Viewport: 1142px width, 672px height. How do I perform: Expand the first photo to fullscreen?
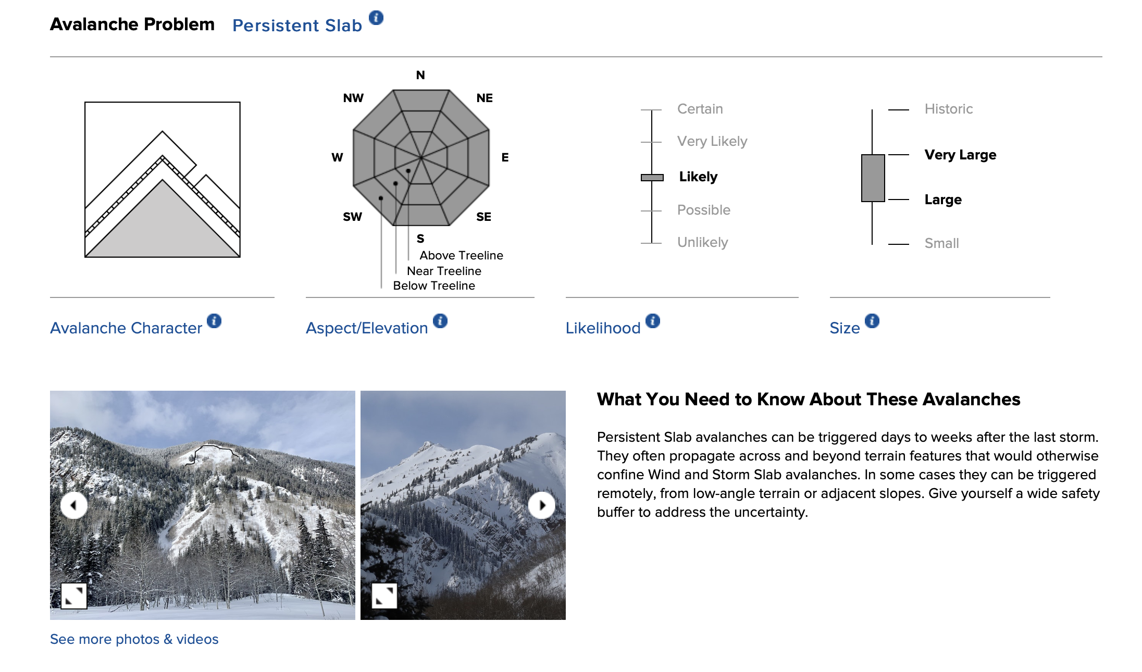pyautogui.click(x=74, y=596)
